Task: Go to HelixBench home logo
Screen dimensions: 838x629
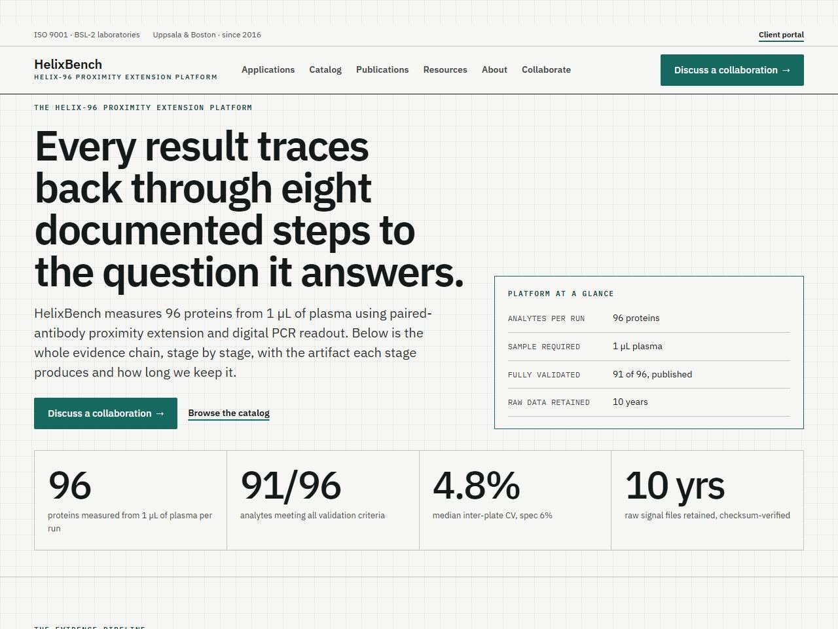Action: click(126, 69)
